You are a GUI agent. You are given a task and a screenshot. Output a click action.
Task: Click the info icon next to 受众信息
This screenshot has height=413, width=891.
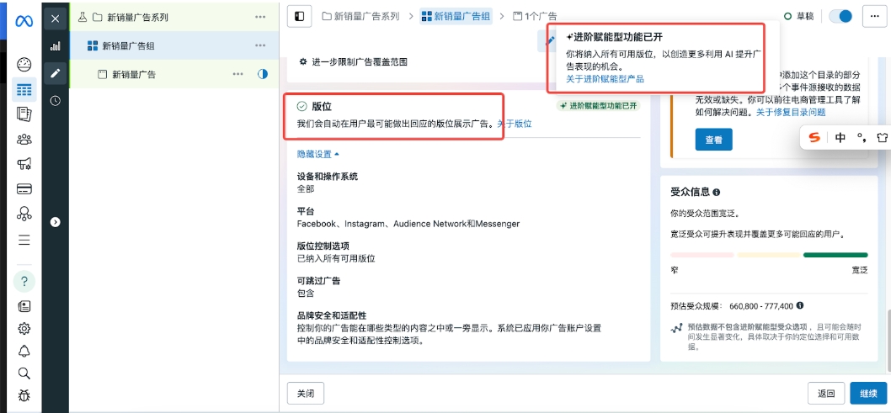tap(717, 193)
